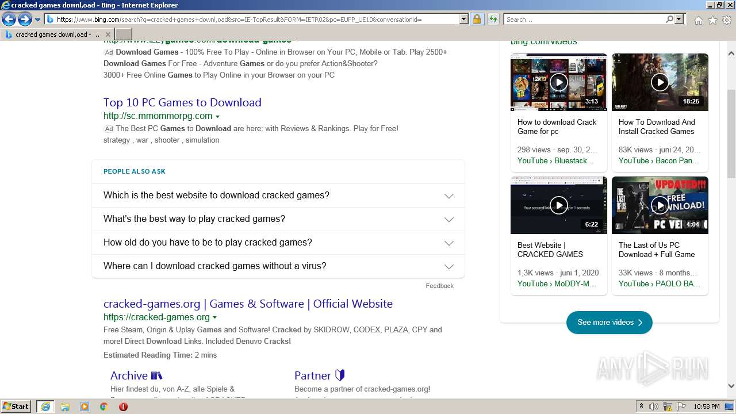Open 'The Last of Us PC Download' title
Screen dimensions: 736x414
coord(657,250)
